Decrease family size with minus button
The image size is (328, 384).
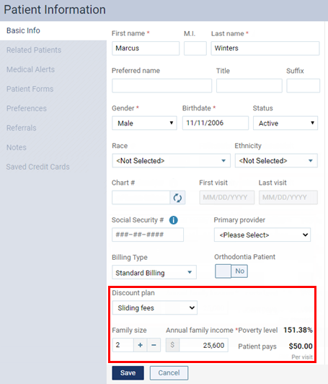[154, 345]
